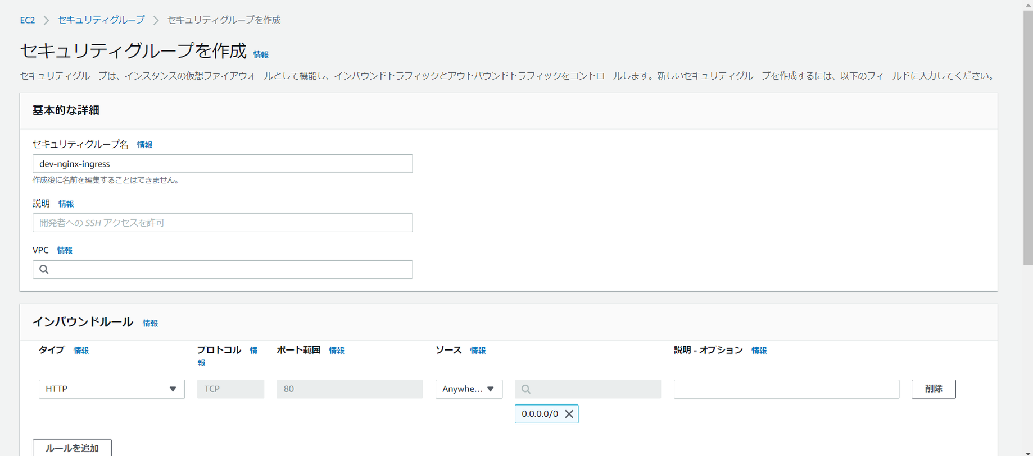Click the 削除 button for the rule
Image resolution: width=1033 pixels, height=456 pixels.
[x=933, y=389]
